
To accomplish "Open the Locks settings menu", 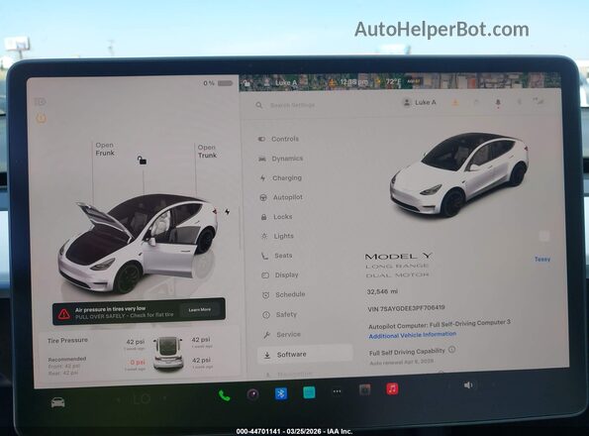I will 276,216.
